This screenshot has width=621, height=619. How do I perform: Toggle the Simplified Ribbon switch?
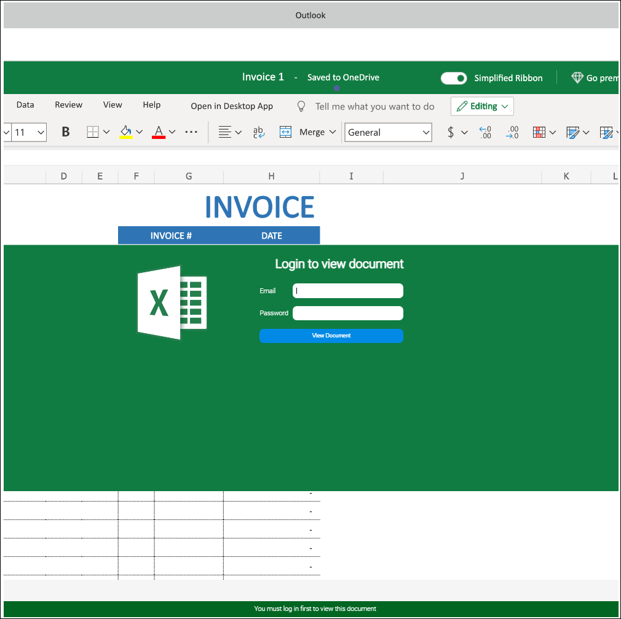click(454, 78)
